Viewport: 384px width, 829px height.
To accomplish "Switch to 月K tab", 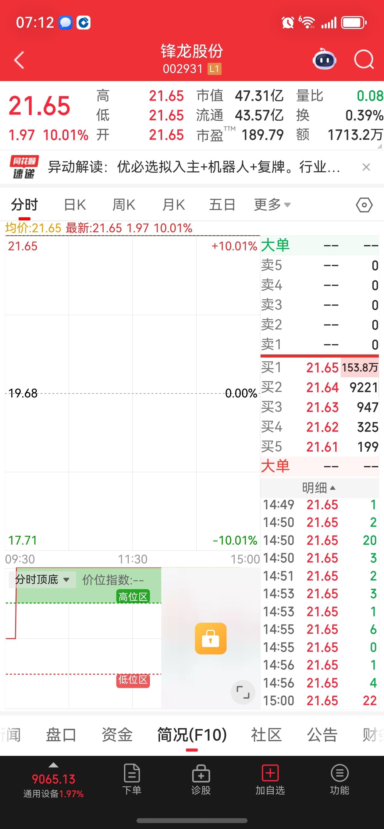I will [x=173, y=205].
